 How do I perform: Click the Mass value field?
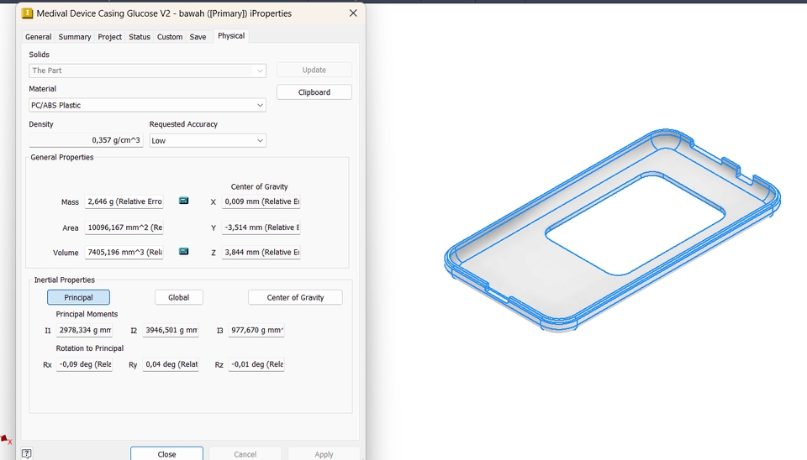click(x=124, y=201)
